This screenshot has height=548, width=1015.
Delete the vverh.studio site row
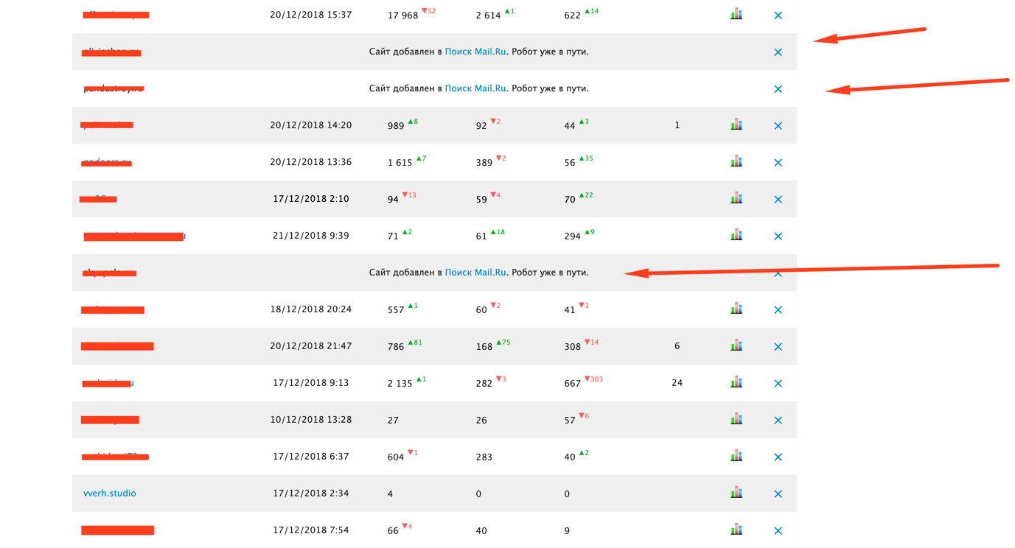(x=778, y=494)
